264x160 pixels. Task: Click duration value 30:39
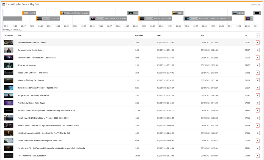click(137, 156)
